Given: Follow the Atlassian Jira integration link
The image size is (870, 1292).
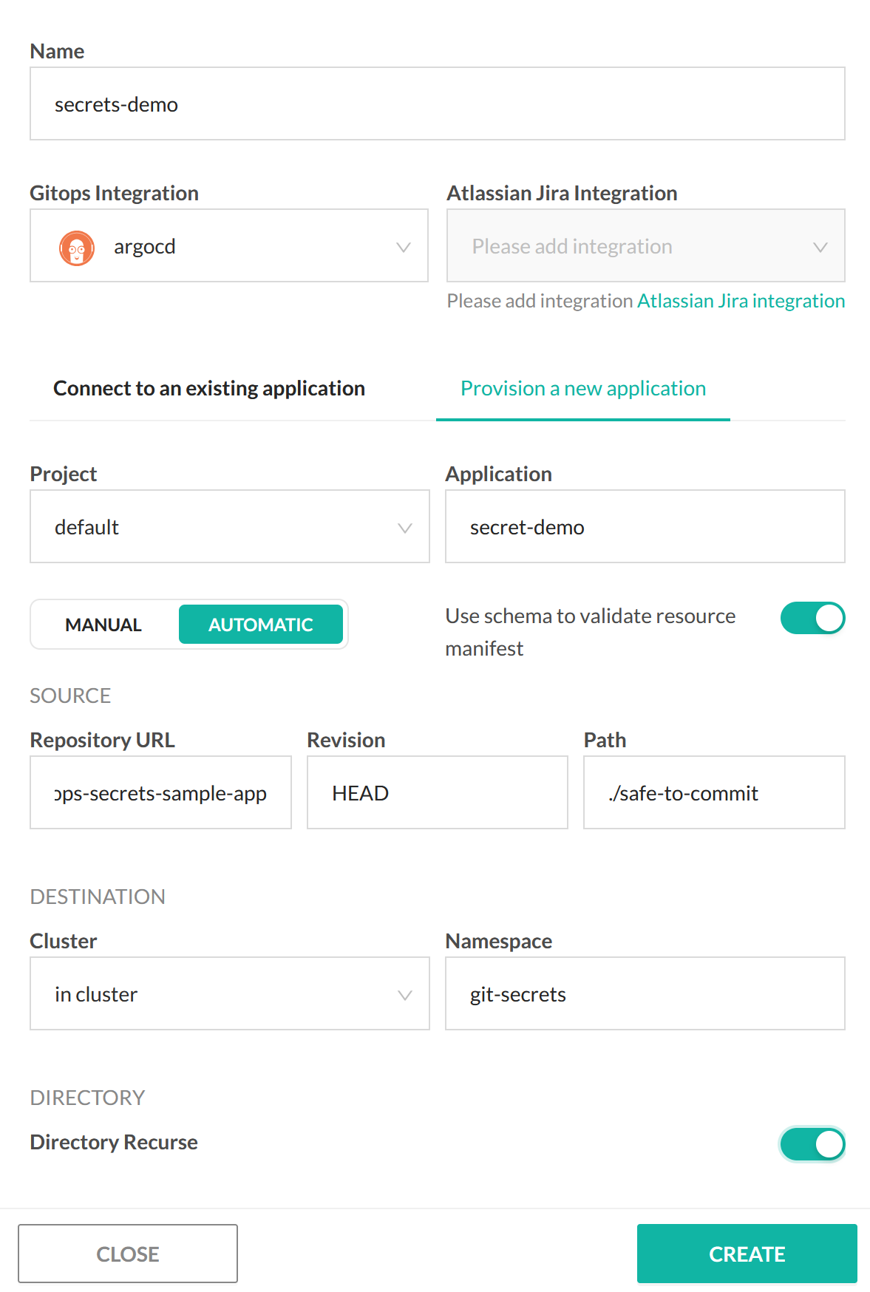Looking at the screenshot, I should pyautogui.click(x=741, y=302).
